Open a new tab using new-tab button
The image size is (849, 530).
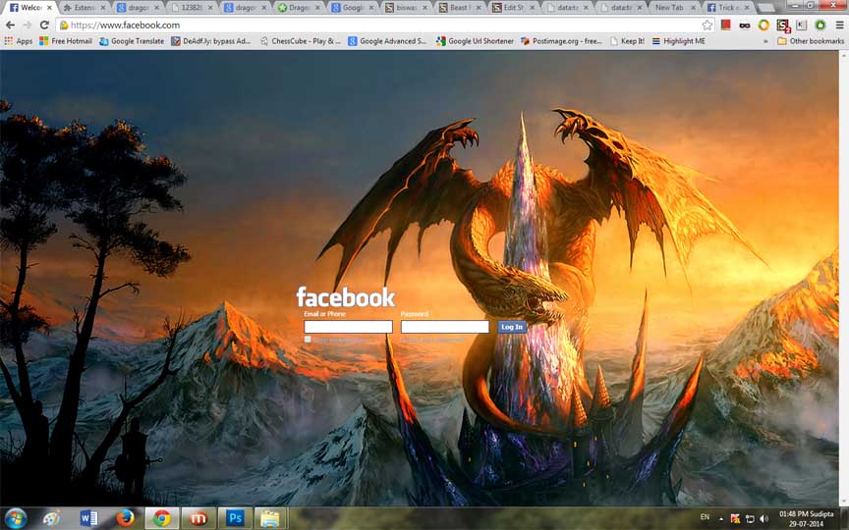(x=765, y=8)
